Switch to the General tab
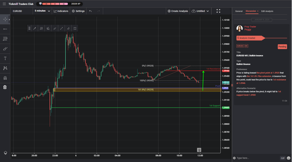Viewport: 292px width, 162px height. pos(239,11)
